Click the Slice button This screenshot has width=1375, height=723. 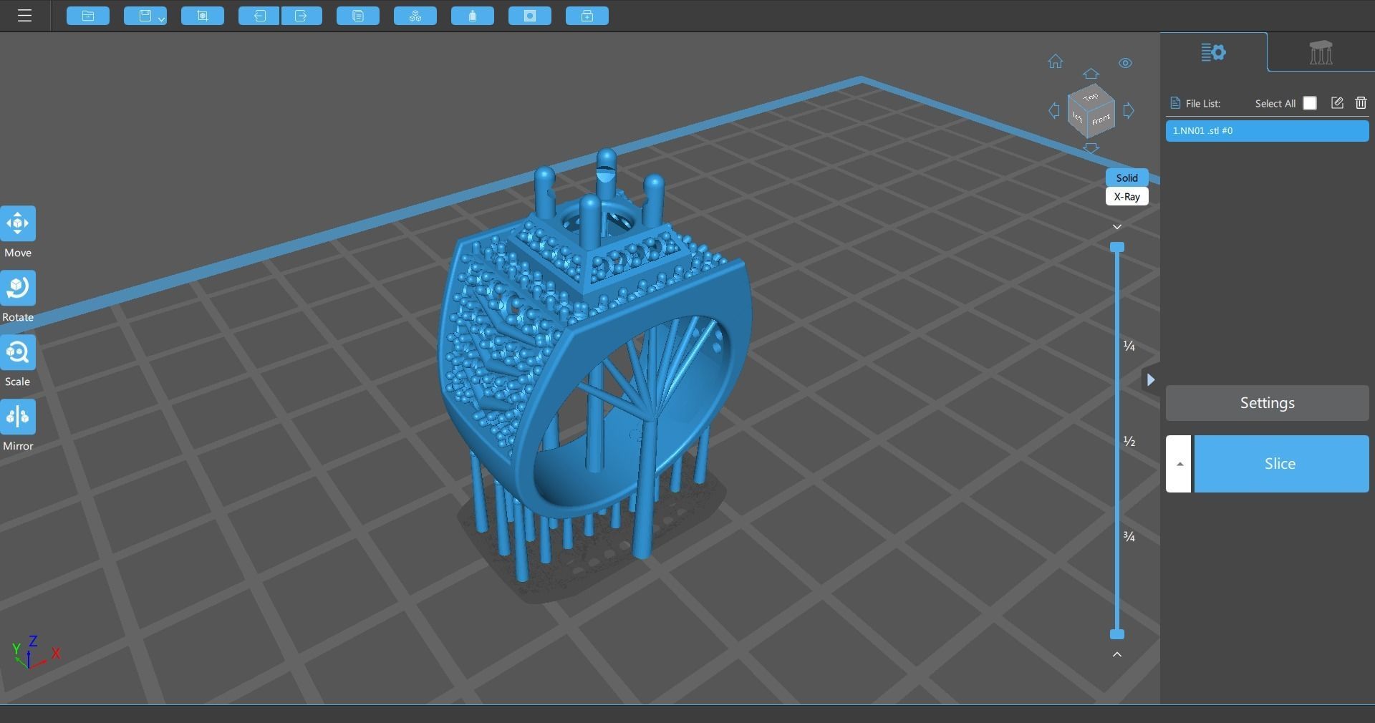[x=1280, y=464]
